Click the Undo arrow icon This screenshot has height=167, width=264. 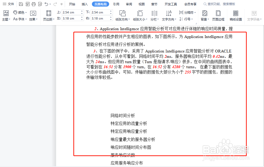point(46,4)
